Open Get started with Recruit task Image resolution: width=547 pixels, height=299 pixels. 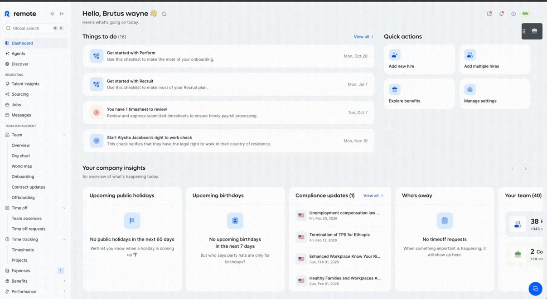pyautogui.click(x=228, y=84)
